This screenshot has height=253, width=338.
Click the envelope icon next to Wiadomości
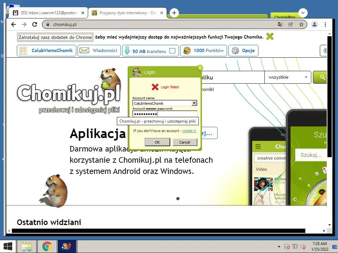(x=84, y=50)
